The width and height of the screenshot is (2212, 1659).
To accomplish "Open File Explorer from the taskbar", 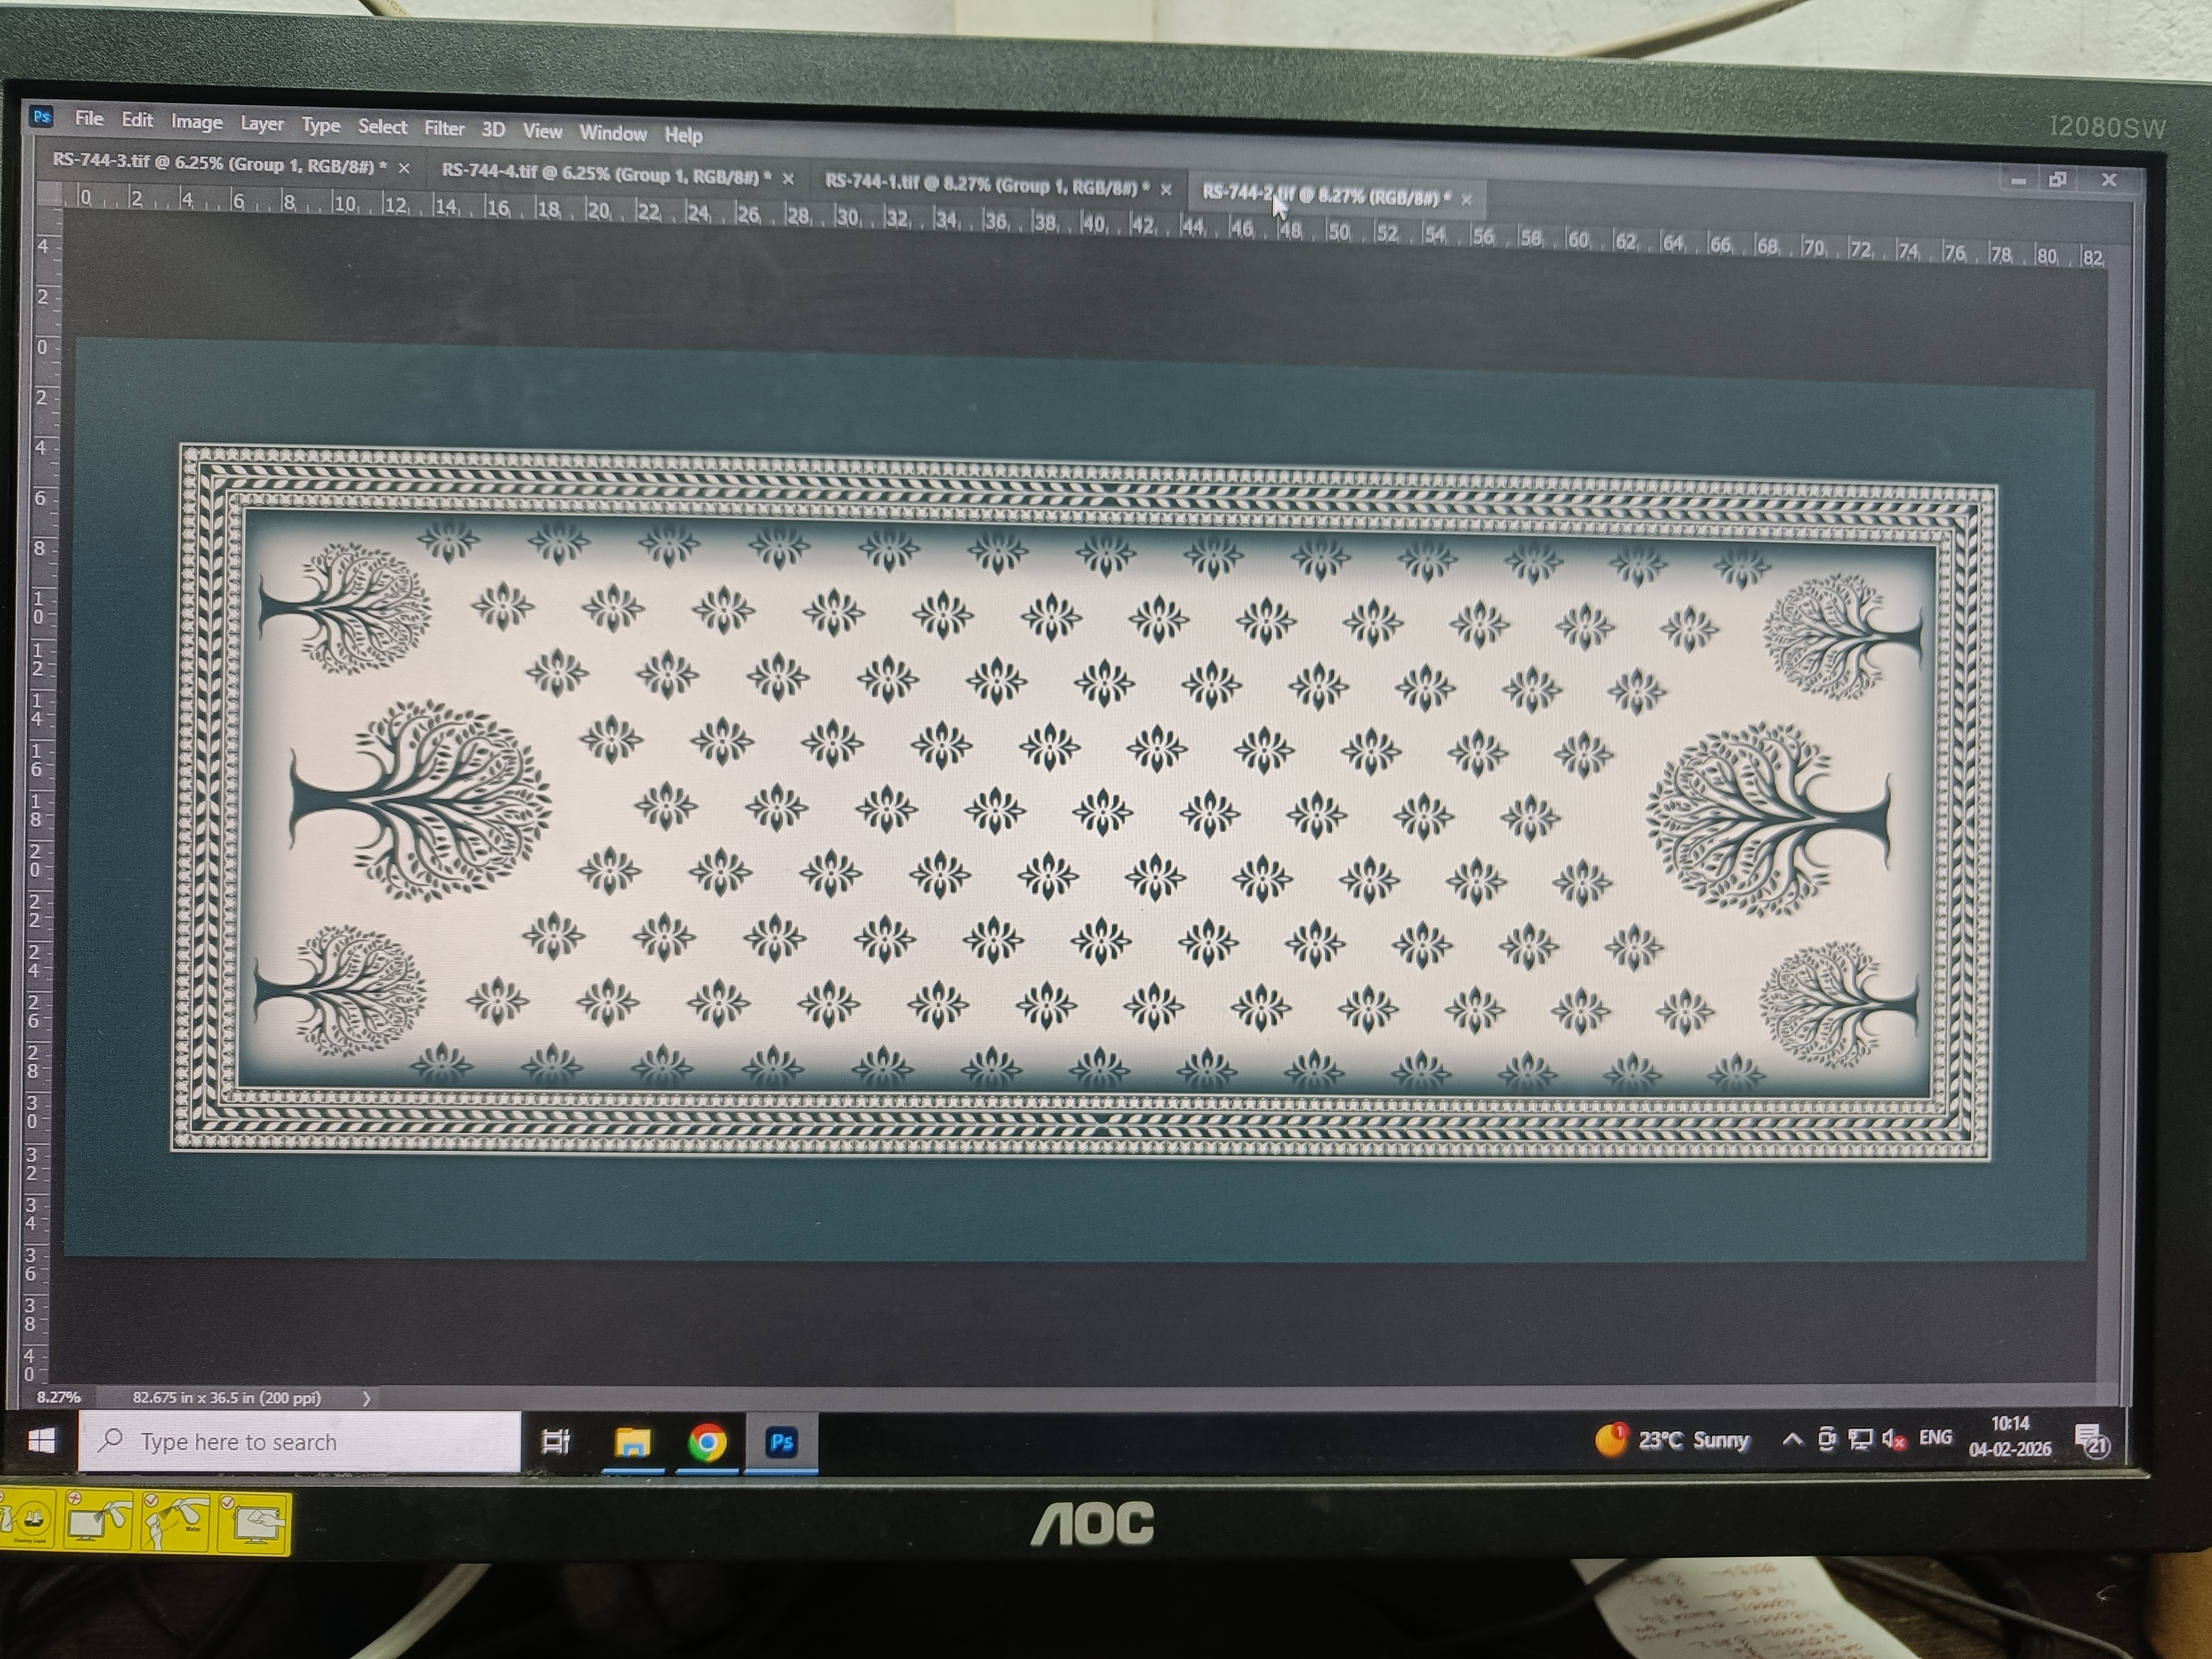I will point(632,1442).
